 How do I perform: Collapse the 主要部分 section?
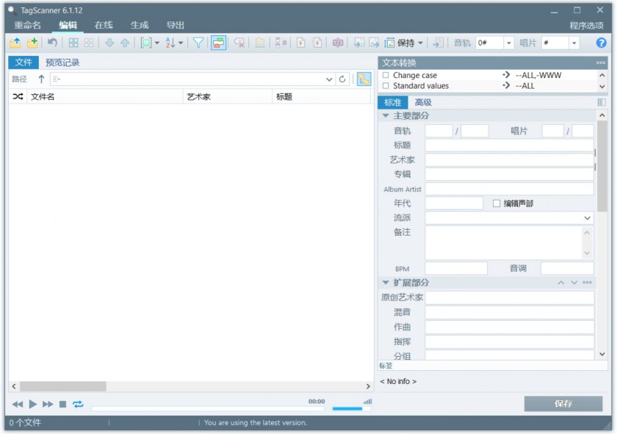pos(386,116)
